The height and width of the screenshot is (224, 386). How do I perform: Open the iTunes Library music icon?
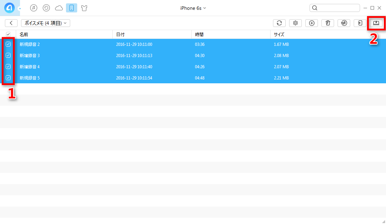34,8
